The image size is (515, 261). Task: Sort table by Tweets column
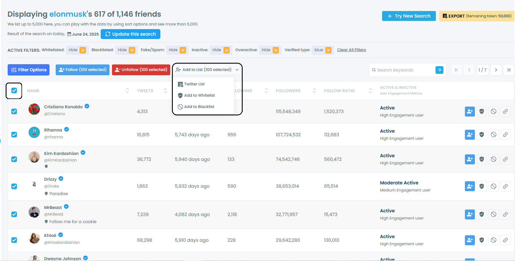165,90
